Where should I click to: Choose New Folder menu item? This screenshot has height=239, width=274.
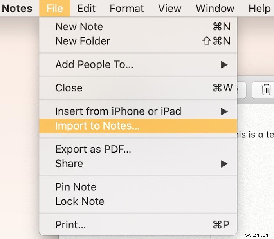click(x=138, y=41)
